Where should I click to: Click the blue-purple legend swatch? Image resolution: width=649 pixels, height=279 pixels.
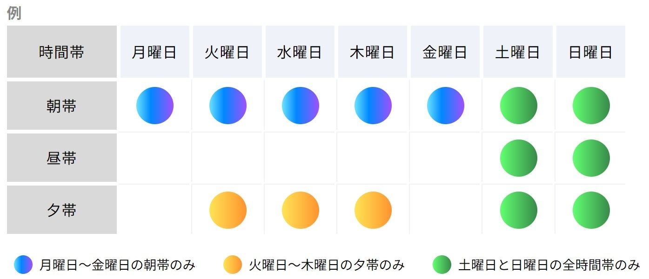[x=23, y=265]
